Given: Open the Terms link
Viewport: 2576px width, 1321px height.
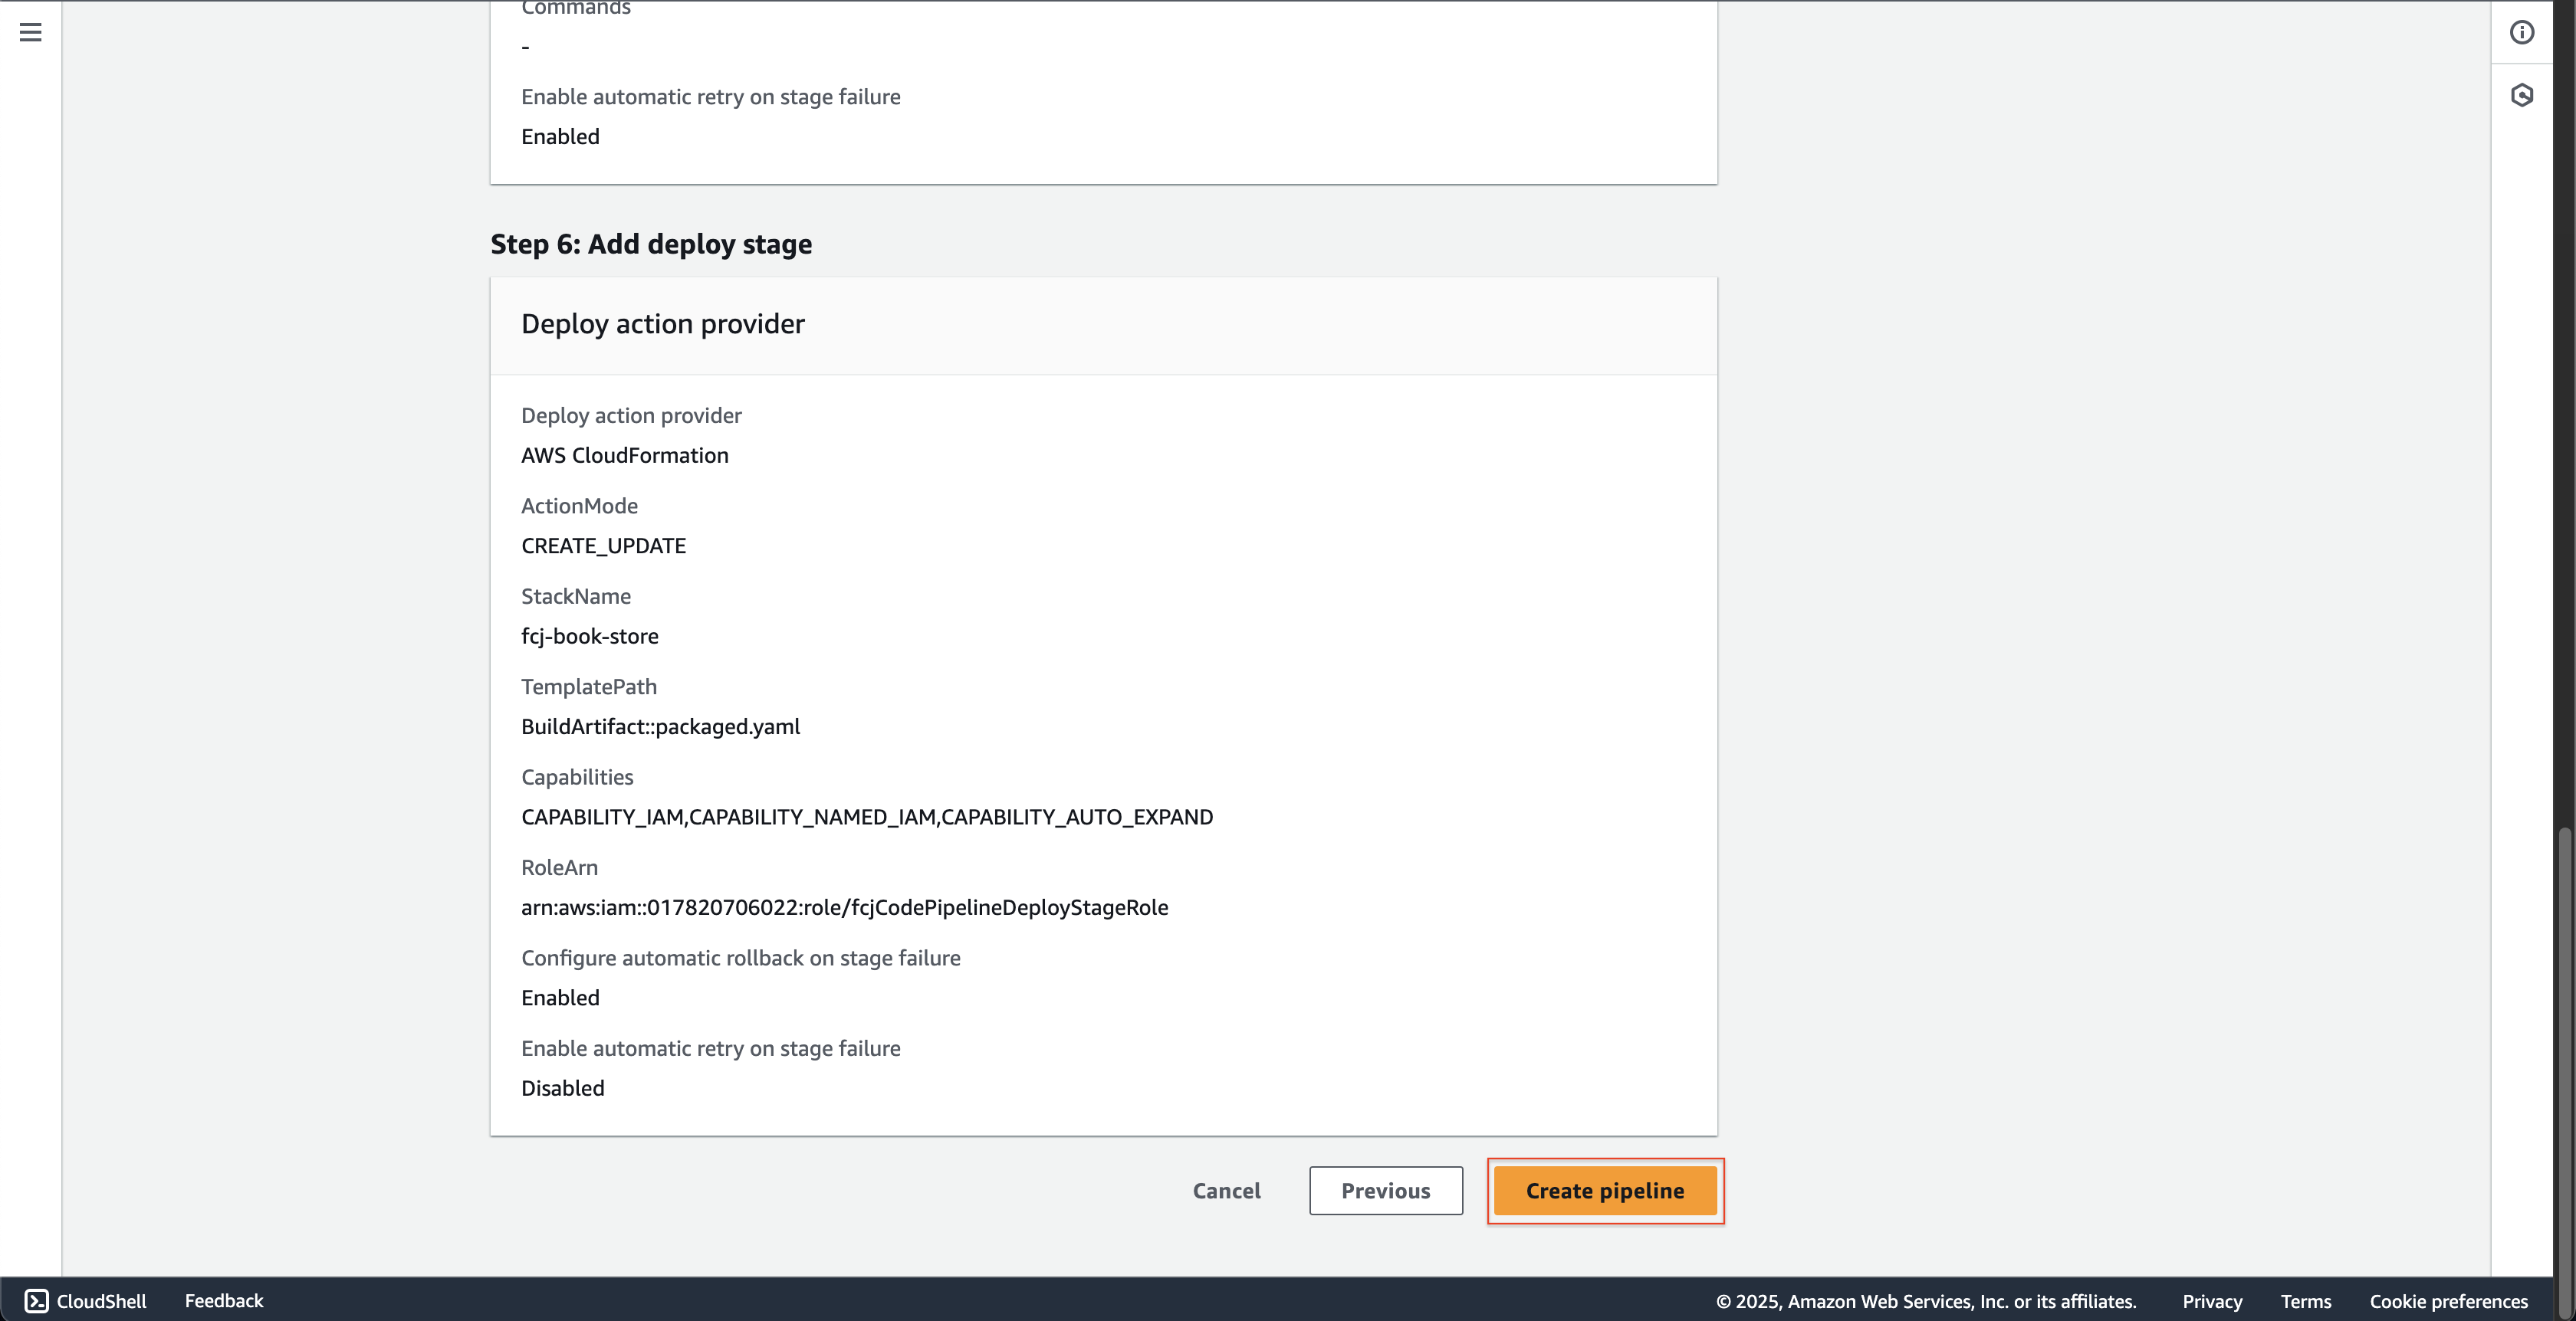Looking at the screenshot, I should 2306,1301.
